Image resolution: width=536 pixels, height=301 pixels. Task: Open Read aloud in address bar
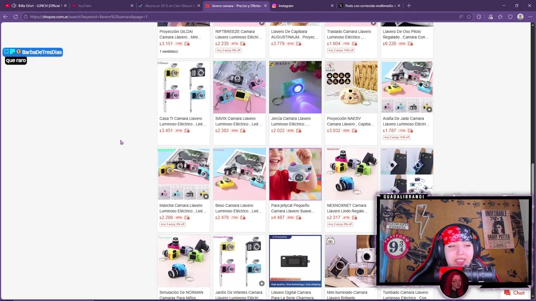(x=461, y=17)
